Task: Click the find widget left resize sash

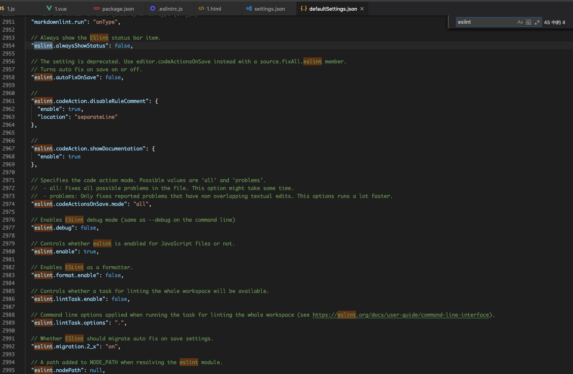Action: (448, 22)
